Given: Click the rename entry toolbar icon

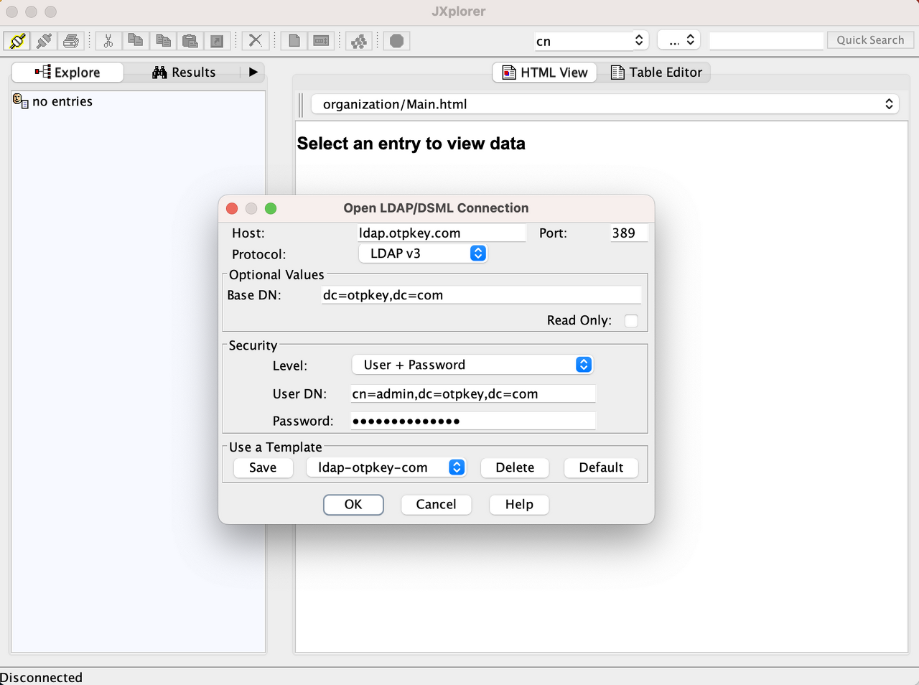Looking at the screenshot, I should click(x=321, y=41).
